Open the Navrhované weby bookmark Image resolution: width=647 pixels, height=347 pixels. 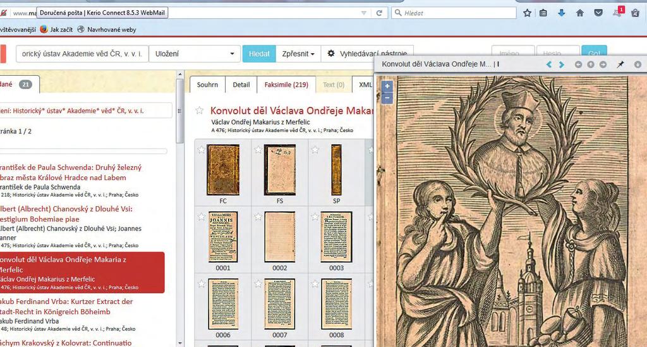coord(106,29)
